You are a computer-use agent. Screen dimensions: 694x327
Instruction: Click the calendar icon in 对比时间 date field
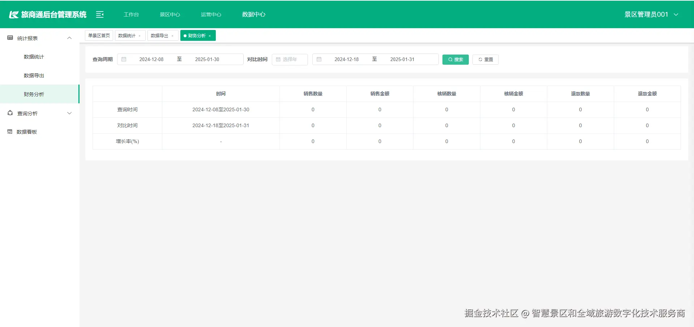[x=319, y=59]
